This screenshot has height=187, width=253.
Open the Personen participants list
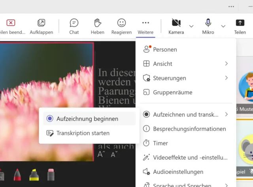(x=186, y=49)
